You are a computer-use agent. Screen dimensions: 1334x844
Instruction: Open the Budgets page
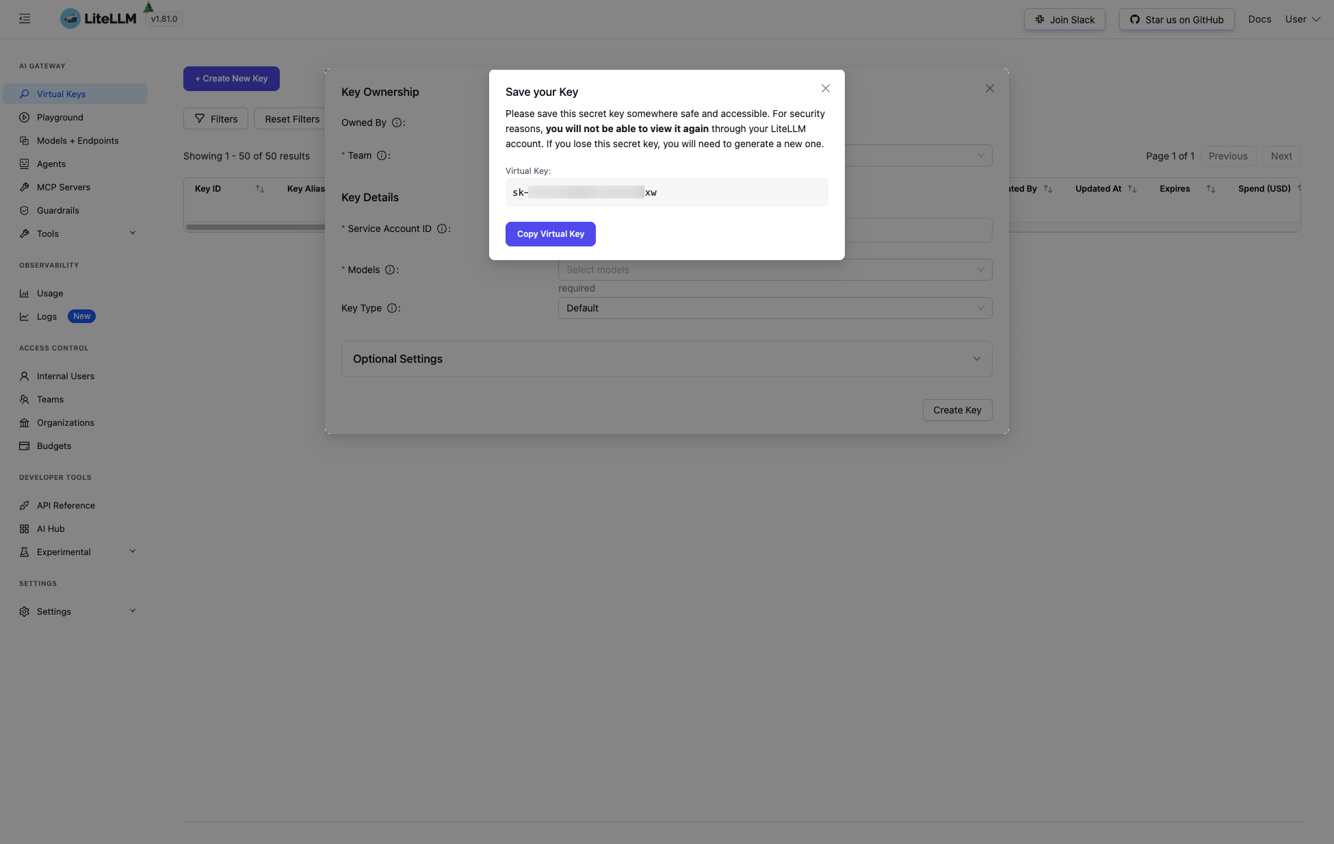point(54,446)
